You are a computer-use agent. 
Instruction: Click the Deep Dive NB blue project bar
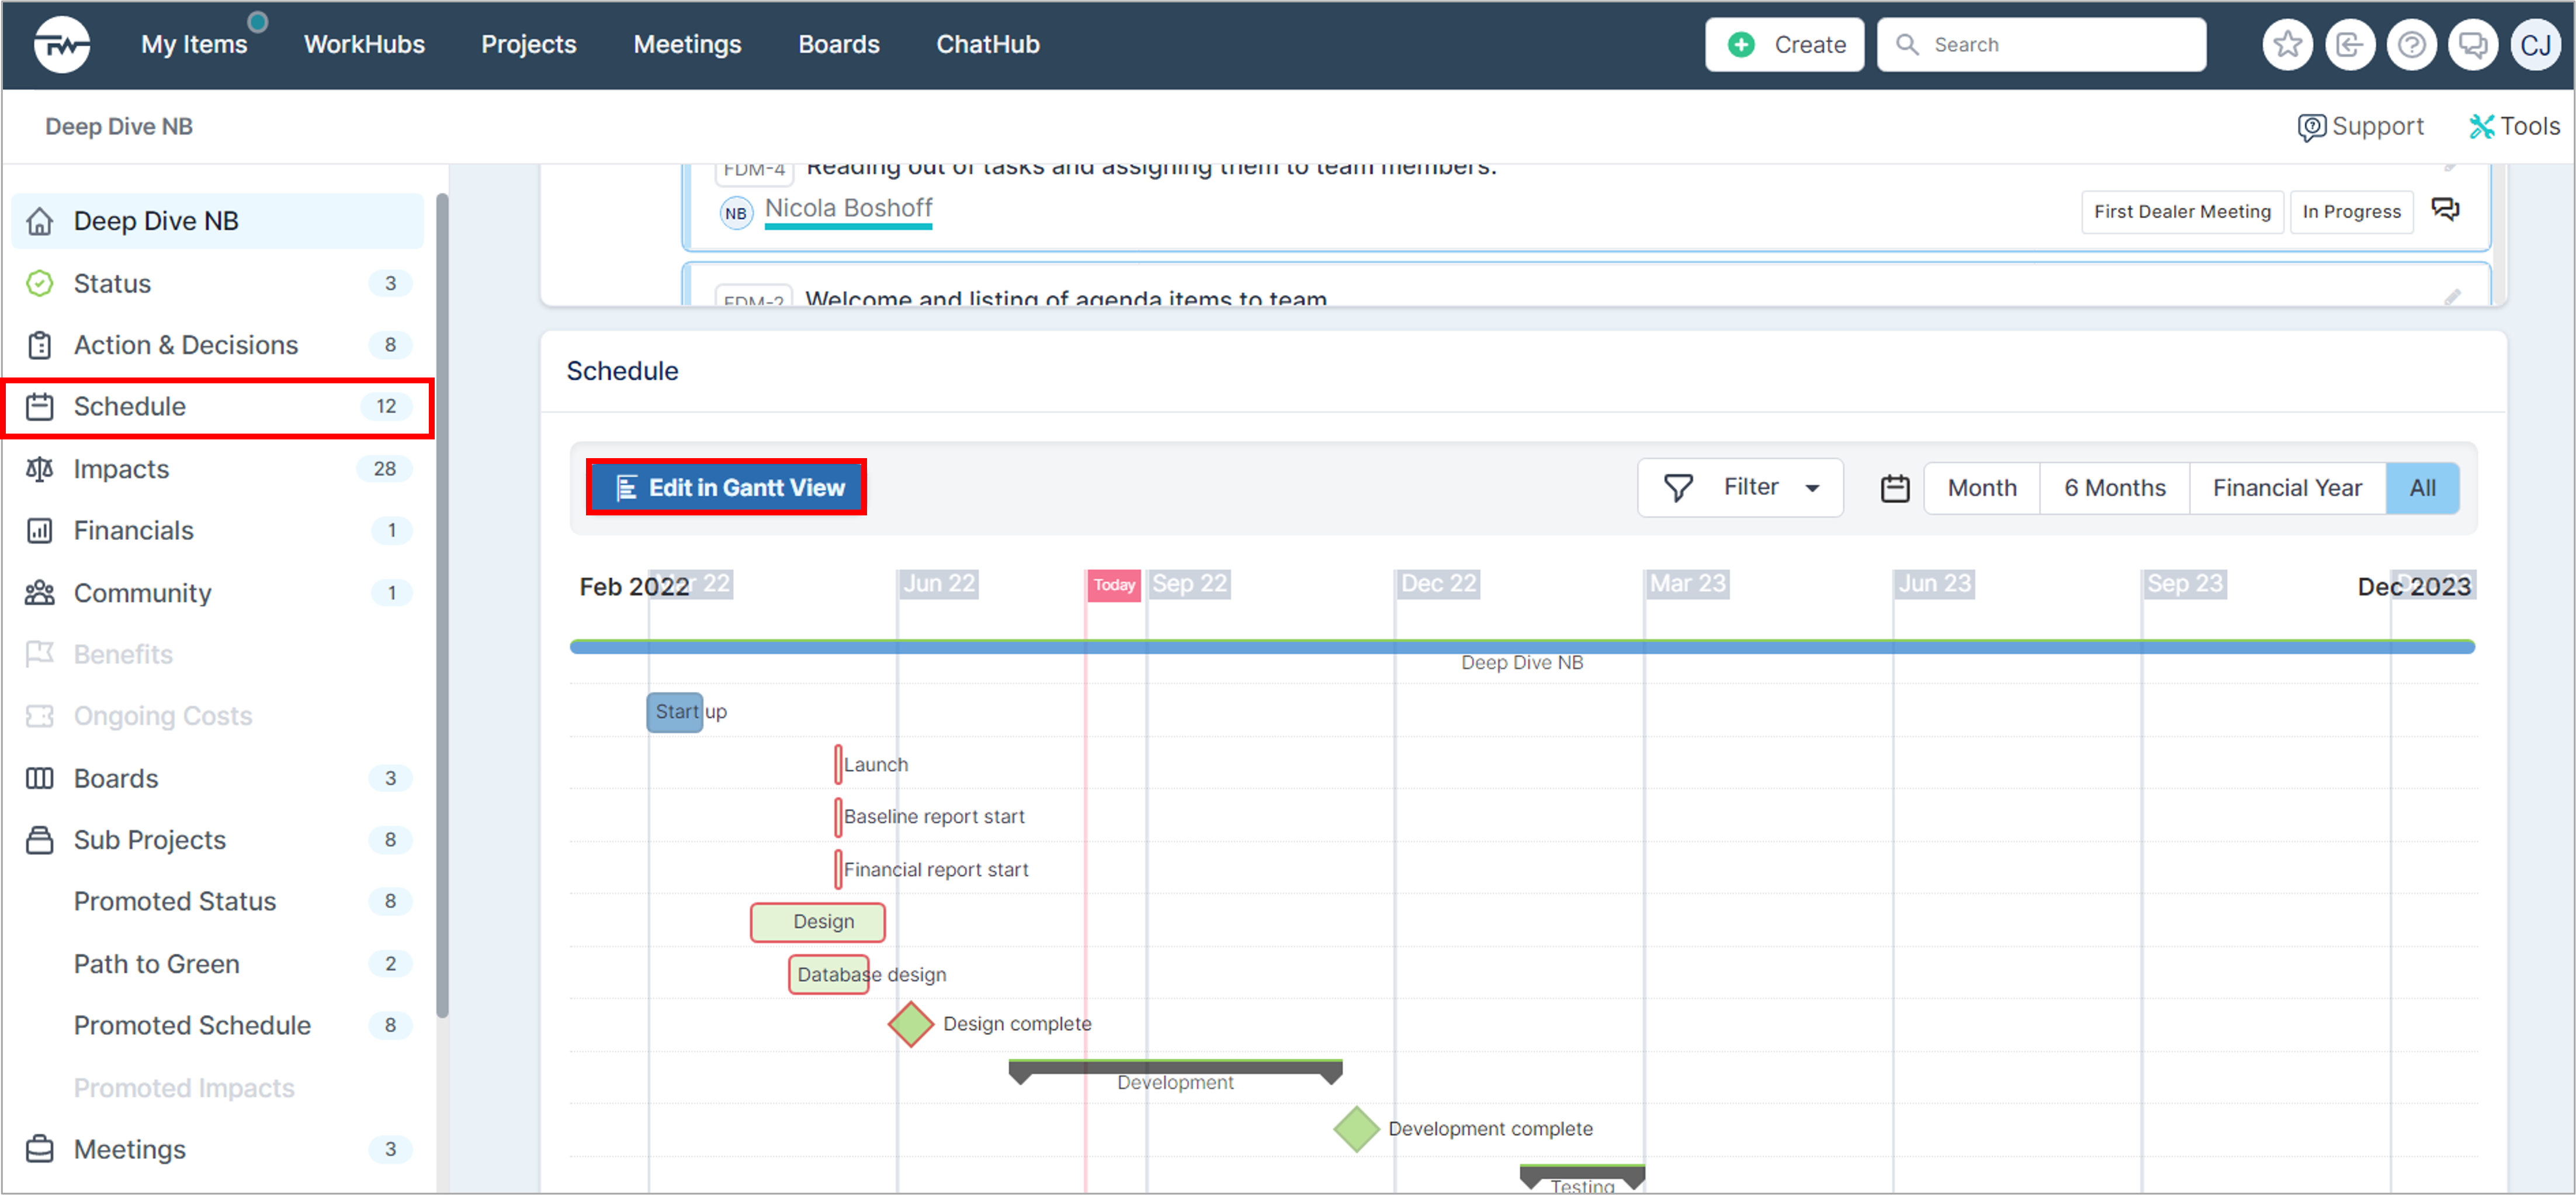[x=1522, y=647]
